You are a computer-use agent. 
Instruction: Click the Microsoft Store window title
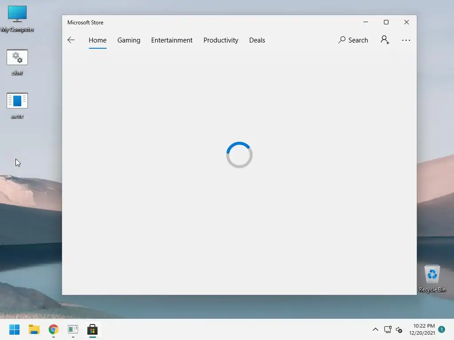pos(86,23)
